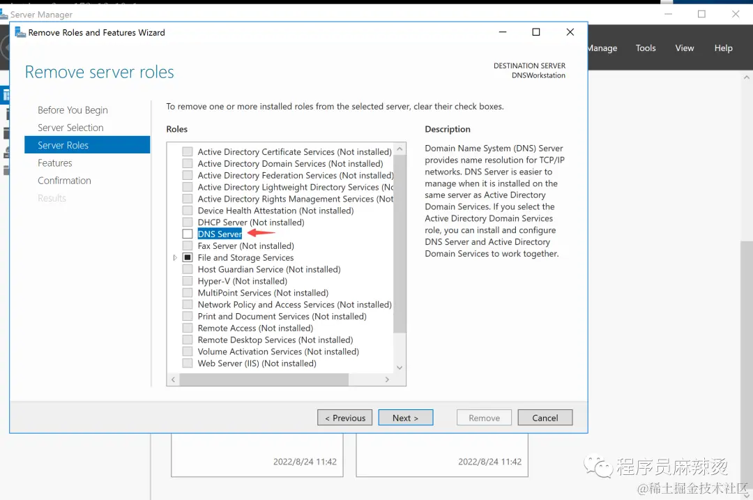
Task: Click the Remote Access checkbox
Action: coord(188,328)
